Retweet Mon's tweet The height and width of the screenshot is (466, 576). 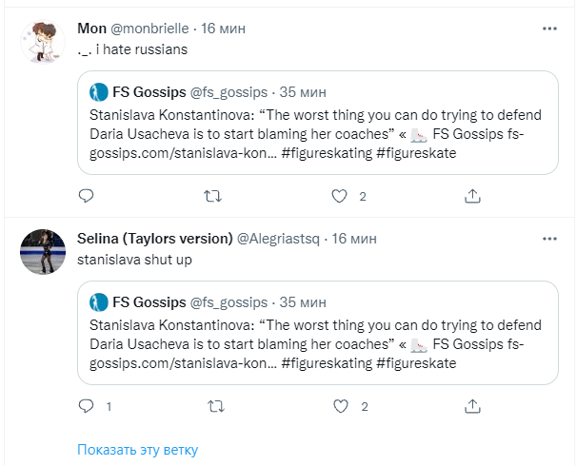click(214, 196)
